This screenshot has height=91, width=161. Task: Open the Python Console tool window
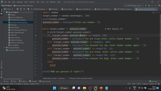(x=45, y=81)
